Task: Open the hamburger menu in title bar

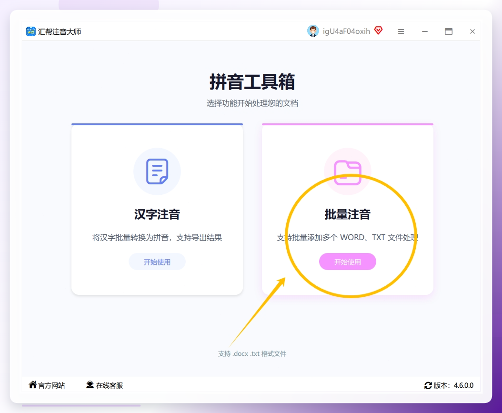Action: tap(401, 31)
